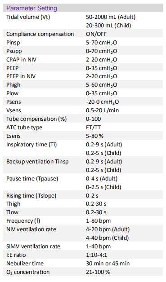Click the Compliance compensation ON/OFF value
The width and height of the screenshot is (166, 282).
point(96,34)
